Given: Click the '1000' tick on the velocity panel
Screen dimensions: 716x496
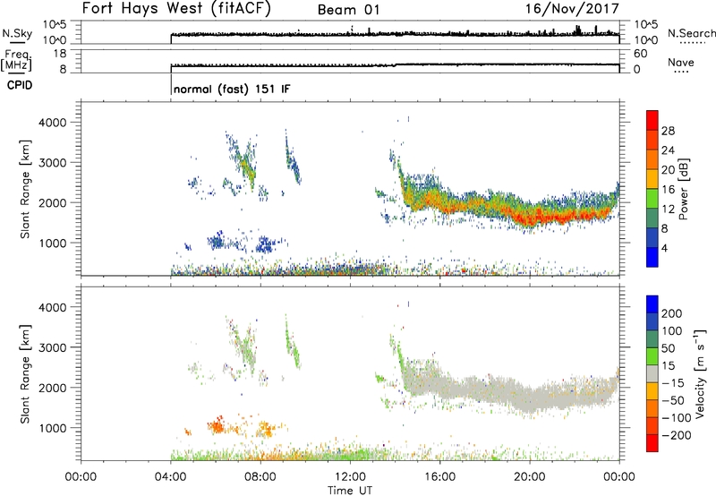Looking at the screenshot, I should click(x=53, y=428).
